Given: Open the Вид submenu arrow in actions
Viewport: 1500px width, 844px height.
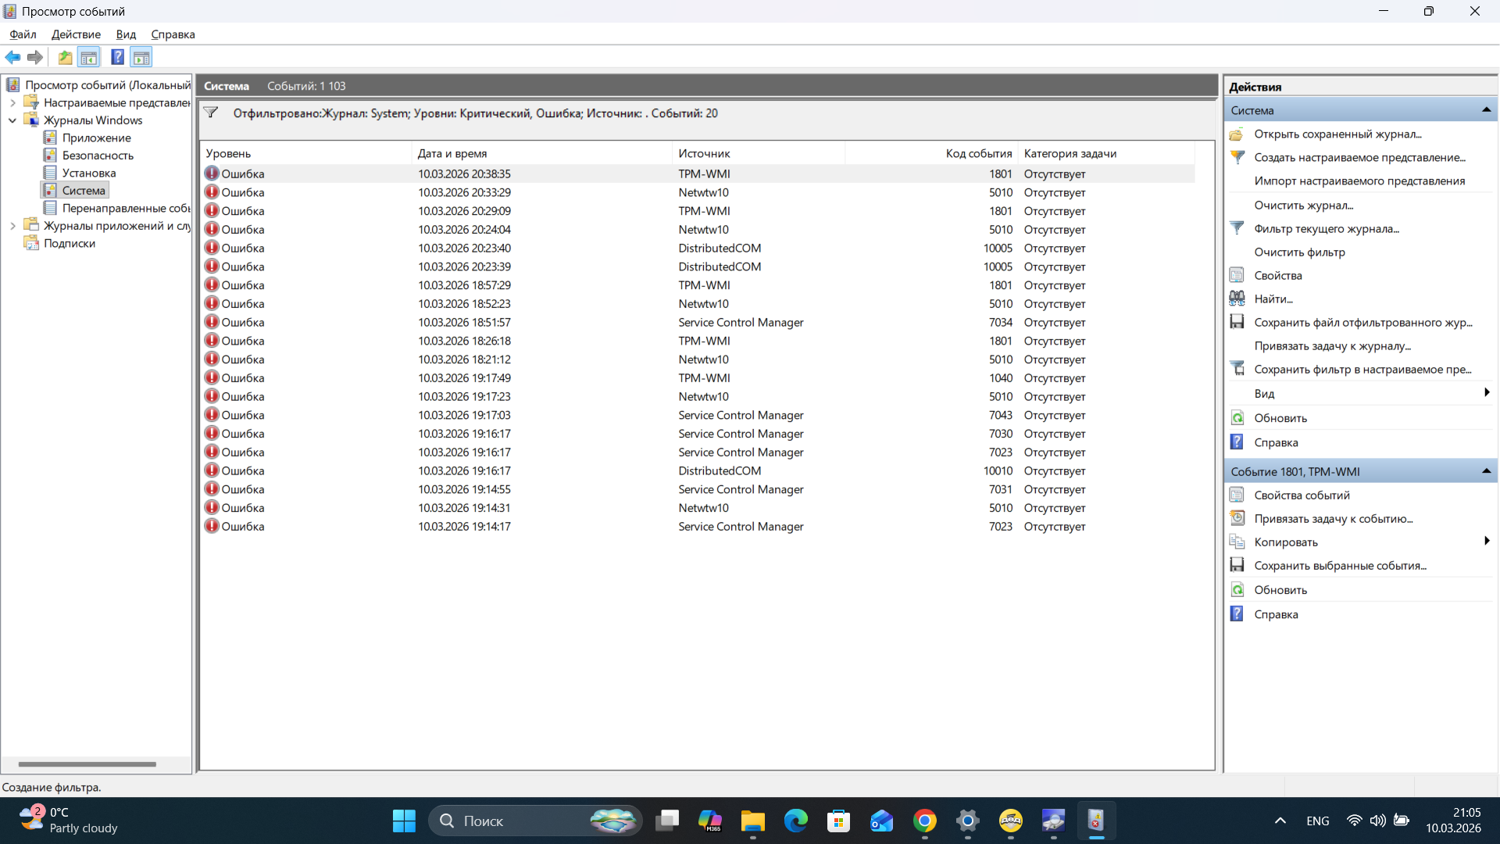Looking at the screenshot, I should tap(1487, 393).
